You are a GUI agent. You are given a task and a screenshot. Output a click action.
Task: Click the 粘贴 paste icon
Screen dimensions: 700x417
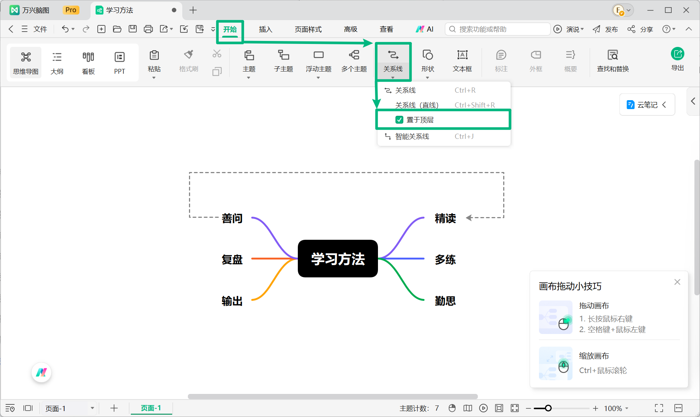click(154, 55)
